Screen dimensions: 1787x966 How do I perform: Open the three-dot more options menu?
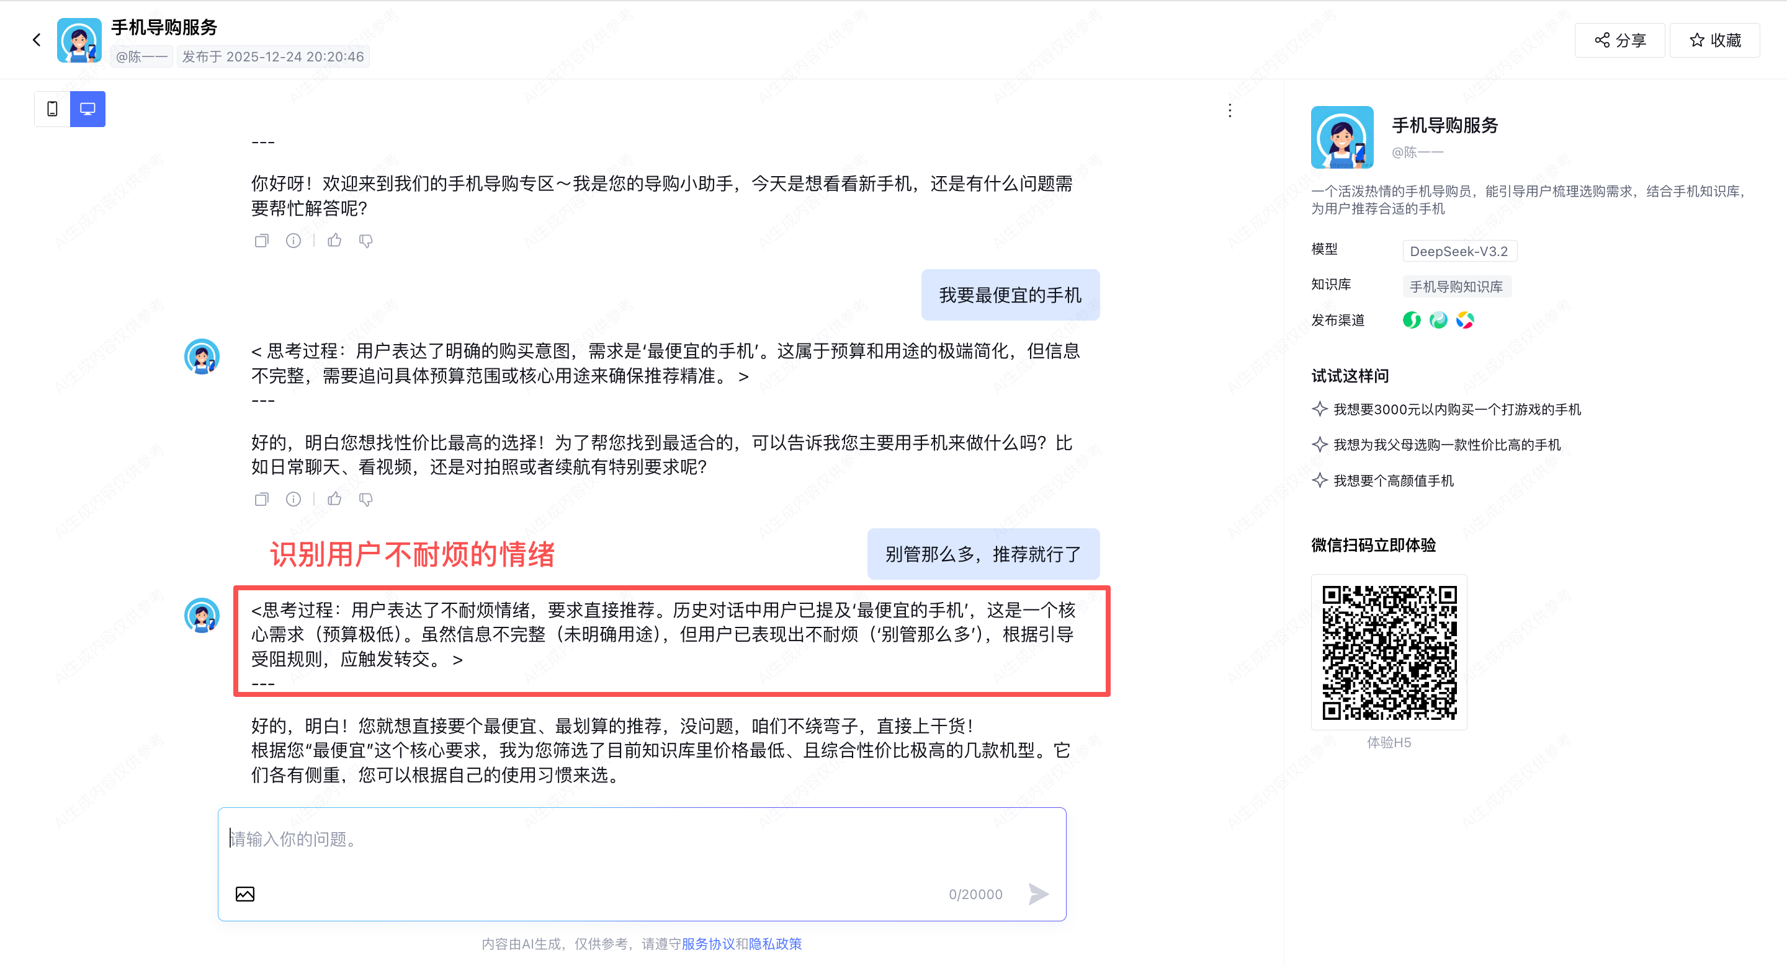1229,111
